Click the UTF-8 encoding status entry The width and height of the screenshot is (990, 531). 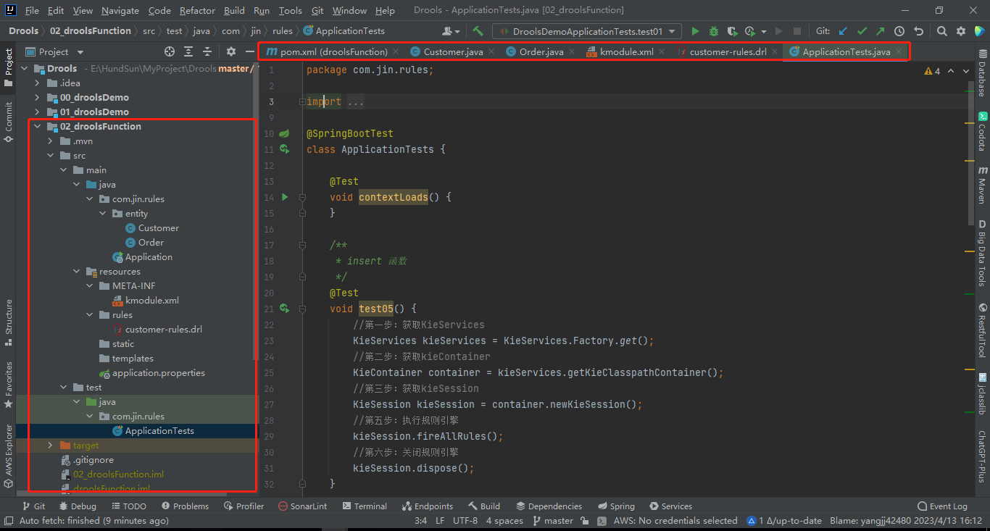coord(465,520)
